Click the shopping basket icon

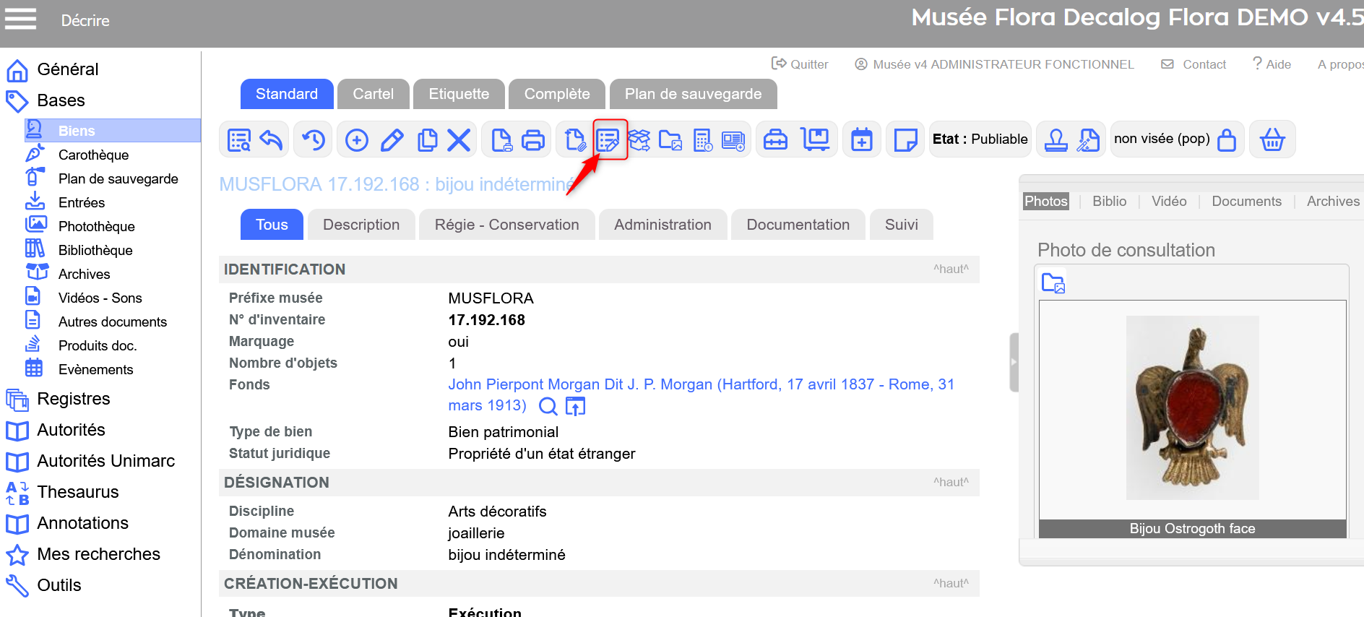[x=1272, y=139]
